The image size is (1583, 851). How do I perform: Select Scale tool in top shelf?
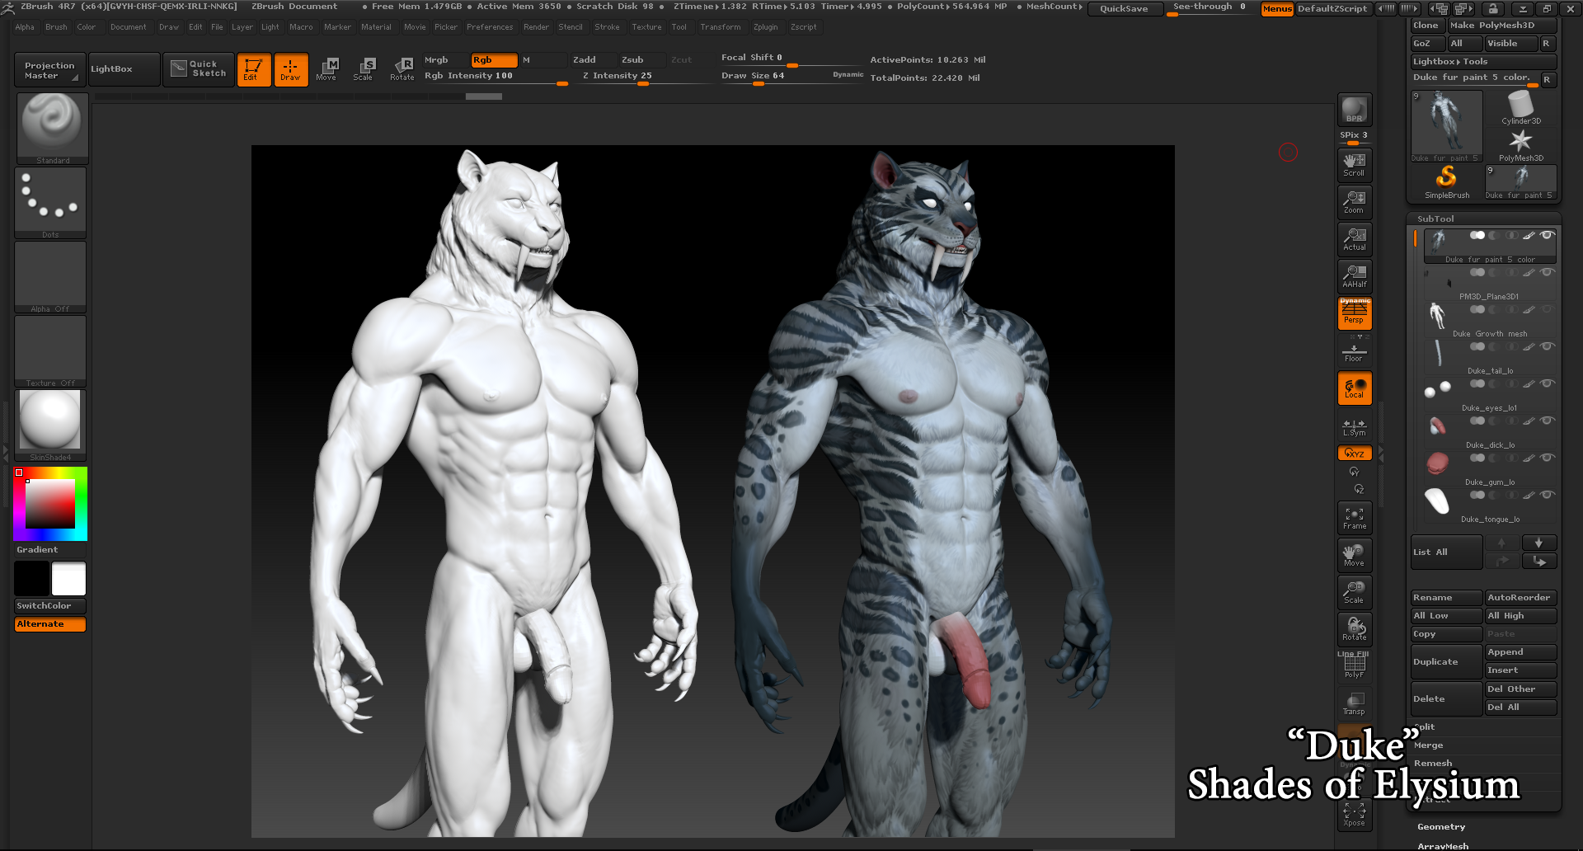pyautogui.click(x=364, y=69)
